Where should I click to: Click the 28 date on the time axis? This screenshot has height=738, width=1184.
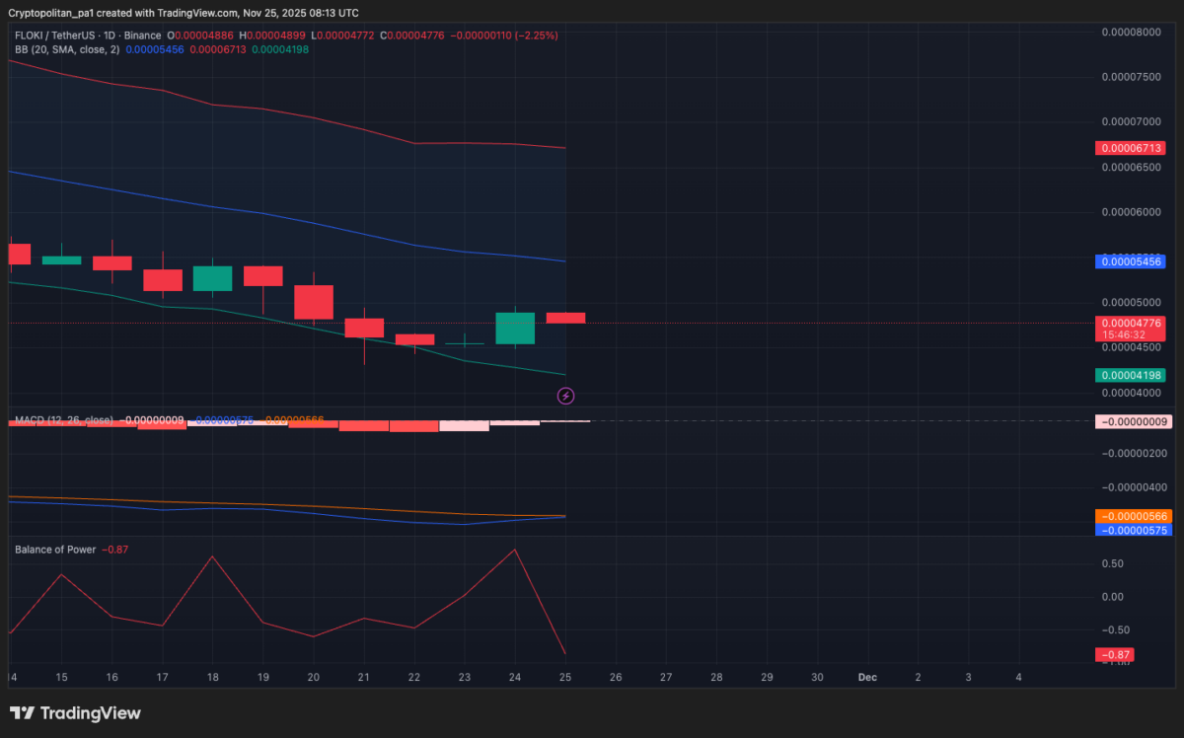716,677
